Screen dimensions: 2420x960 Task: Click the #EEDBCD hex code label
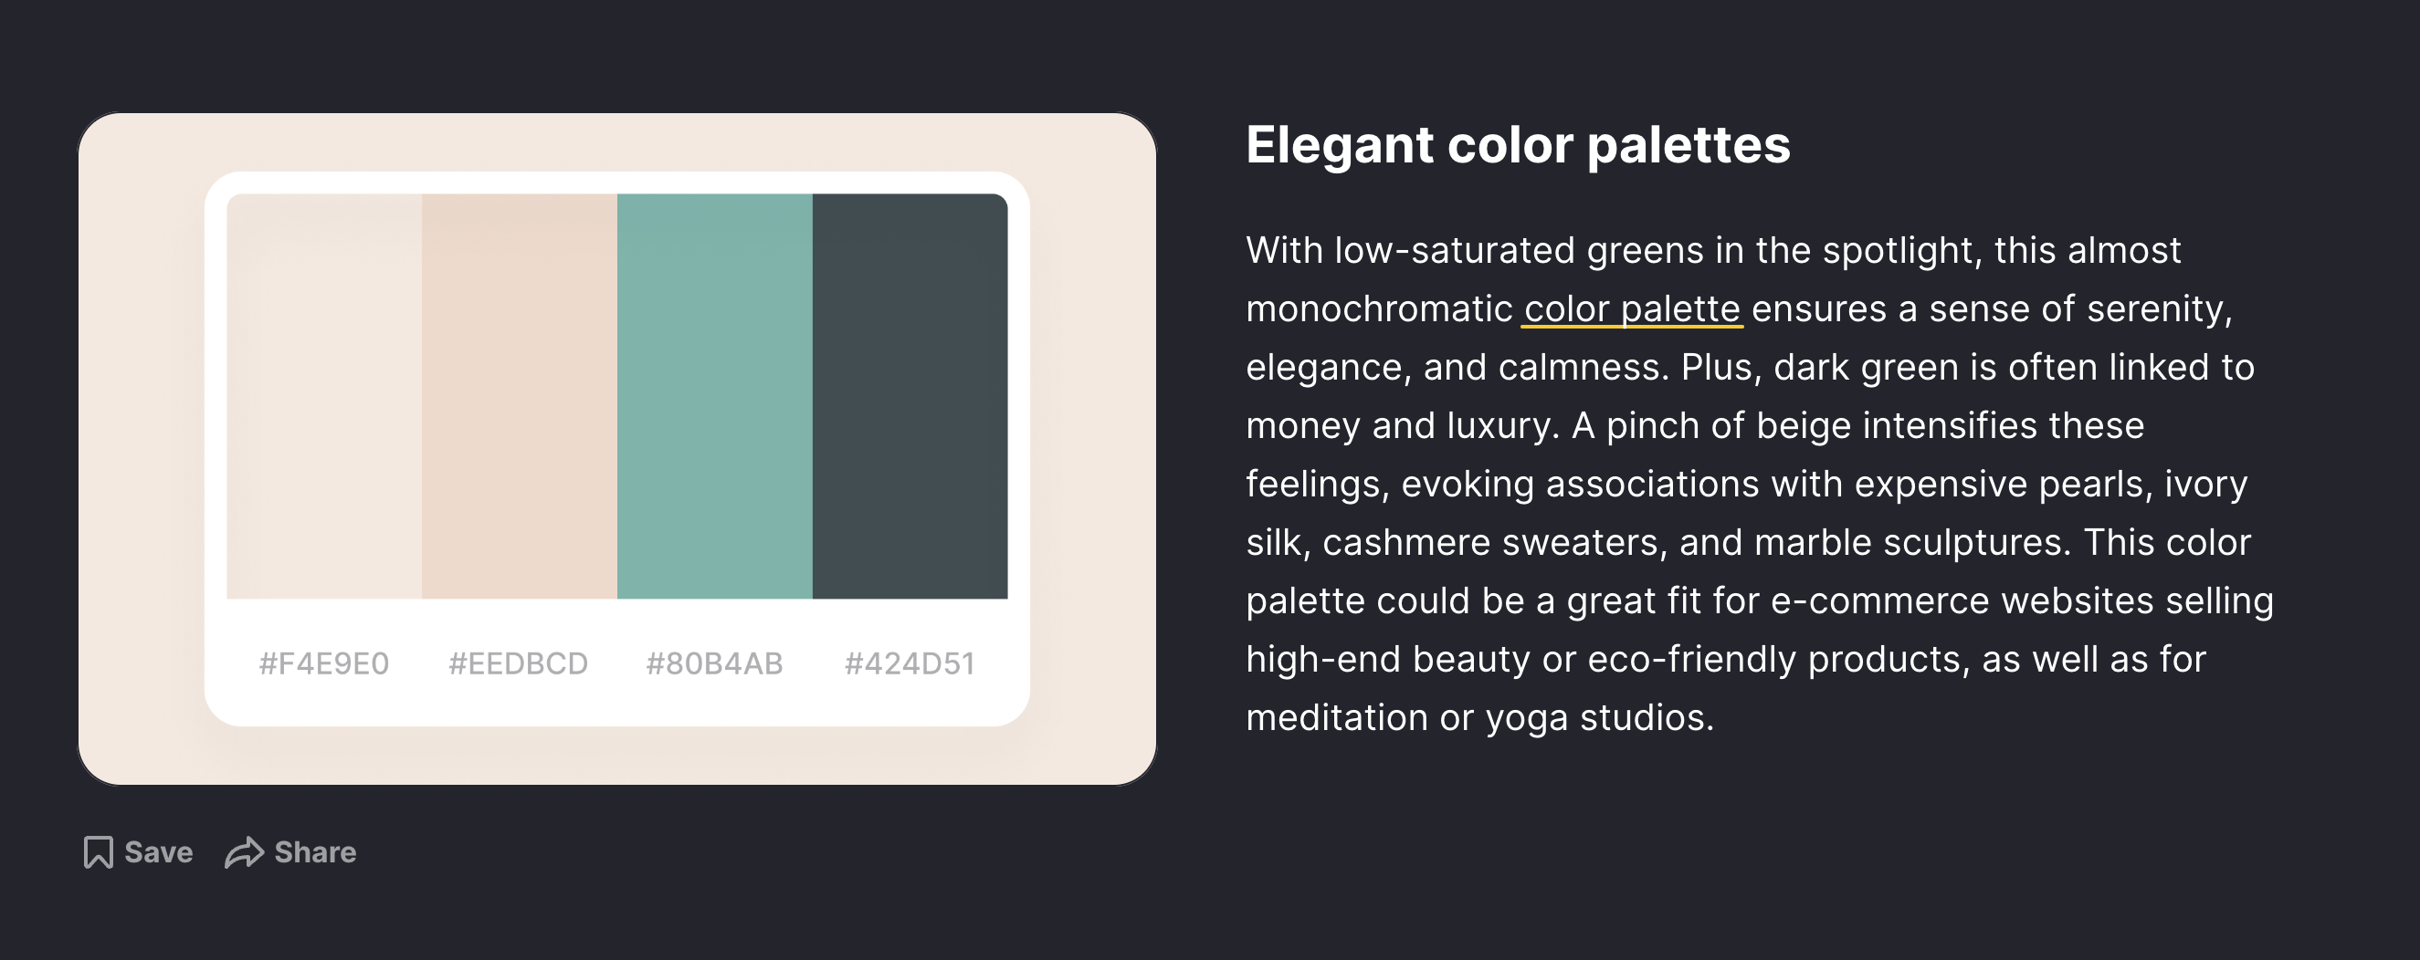(x=519, y=663)
